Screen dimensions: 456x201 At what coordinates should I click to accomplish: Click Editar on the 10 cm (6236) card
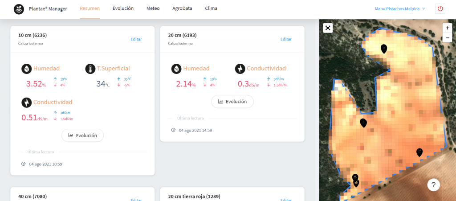click(136, 39)
